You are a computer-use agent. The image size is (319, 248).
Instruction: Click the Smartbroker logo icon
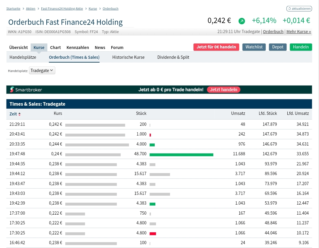(12, 89)
